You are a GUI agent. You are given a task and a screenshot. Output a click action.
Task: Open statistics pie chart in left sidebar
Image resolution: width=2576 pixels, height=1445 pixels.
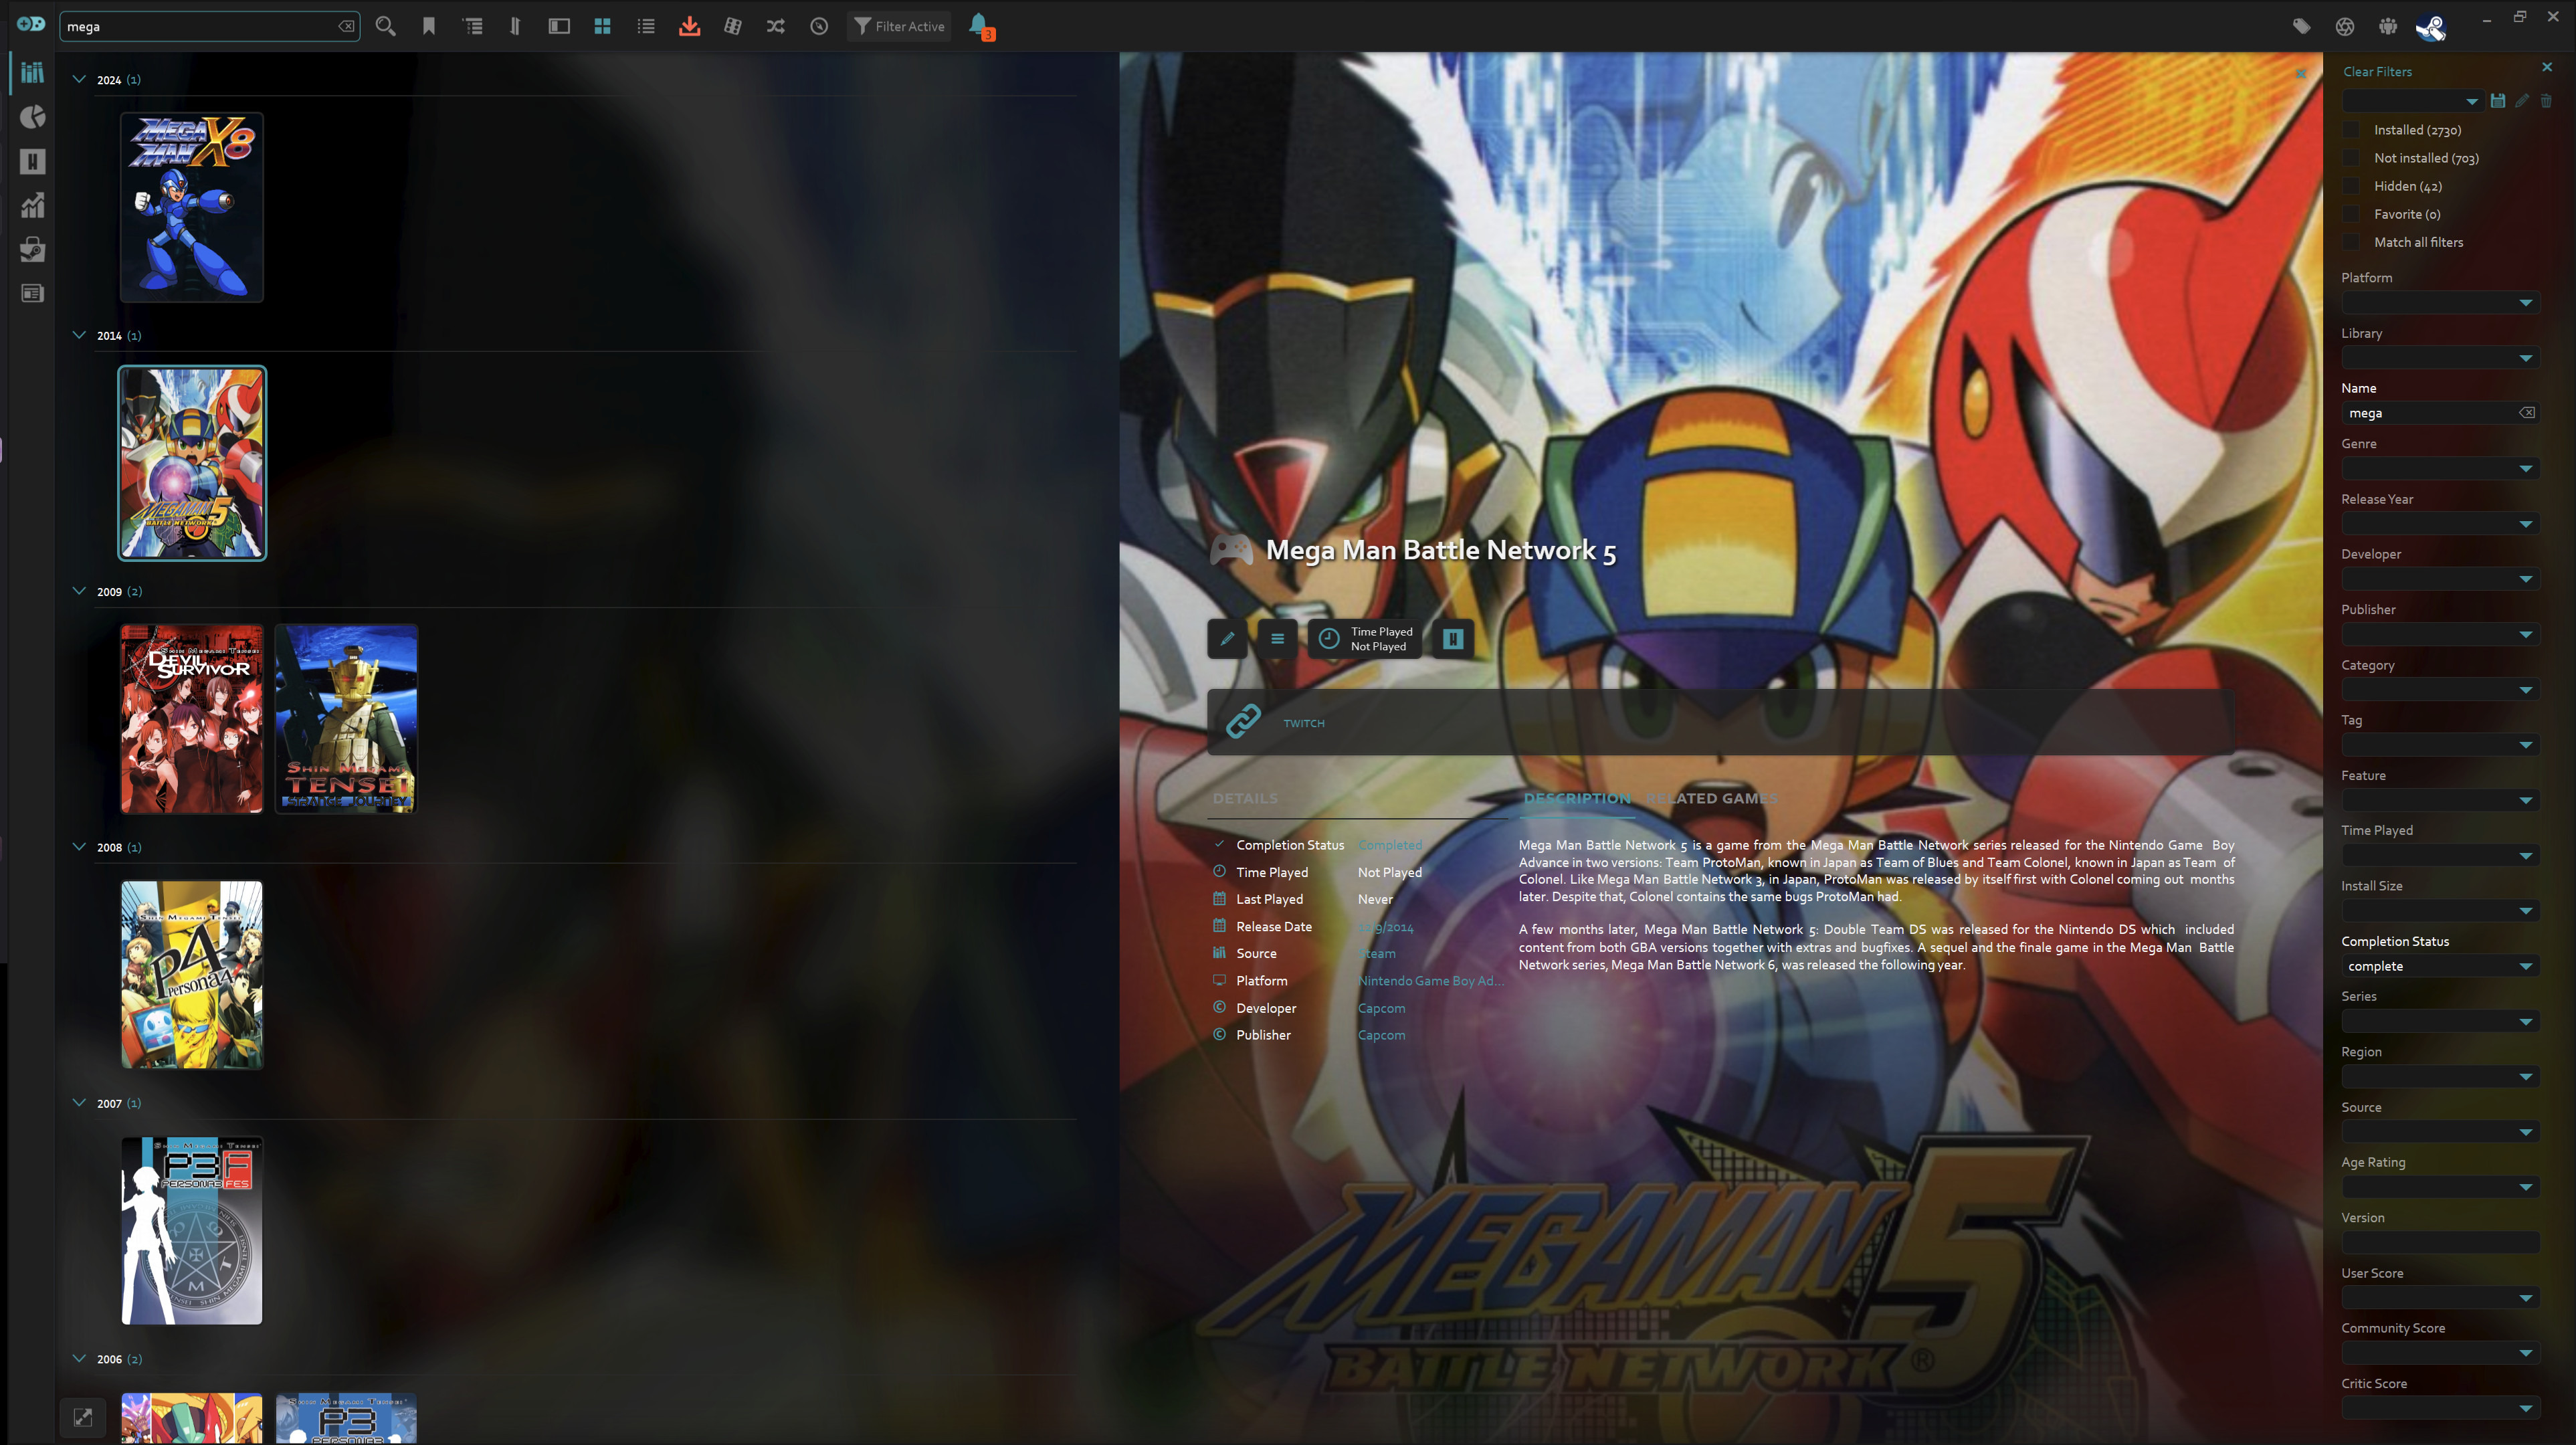(33, 117)
